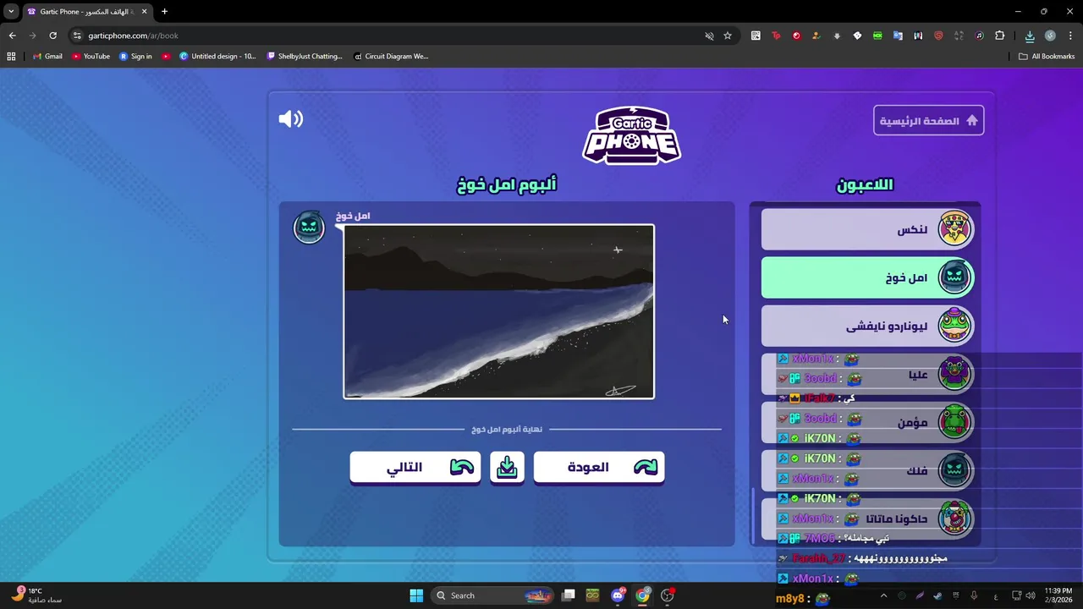Go back in browser history
1083x609 pixels.
[x=12, y=36]
